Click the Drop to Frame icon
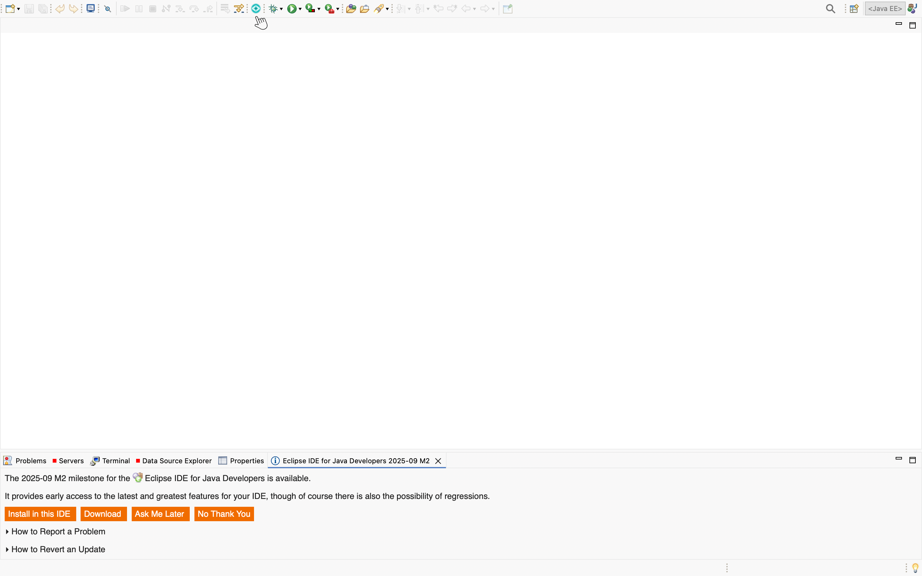922x576 pixels. (x=225, y=8)
